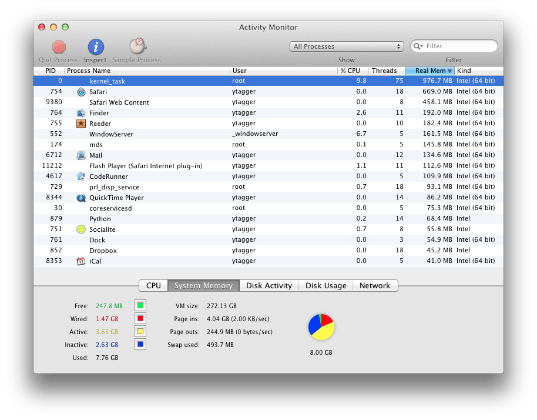This screenshot has width=537, height=420.
Task: Click the Finder icon in process list
Action: [81, 113]
